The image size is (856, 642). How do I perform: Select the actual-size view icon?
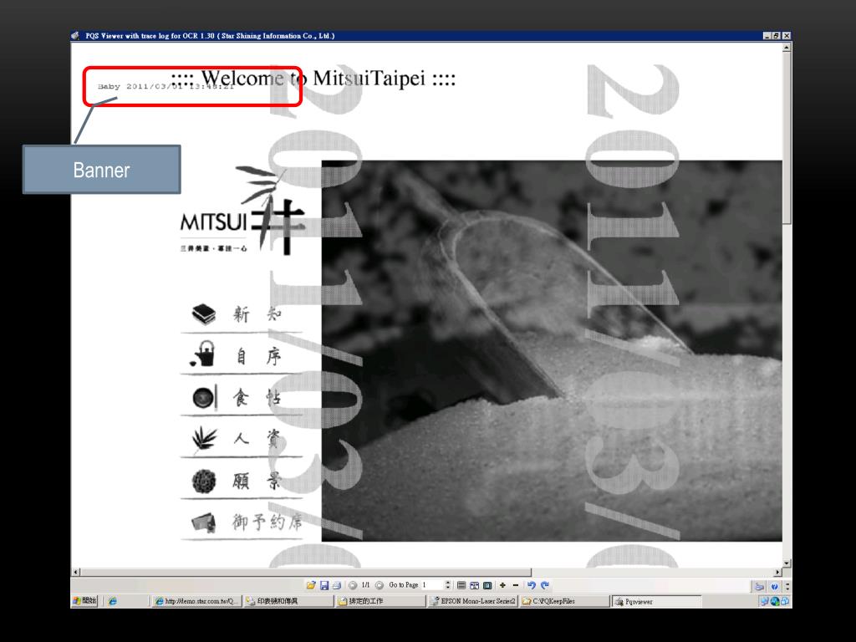[x=487, y=585]
